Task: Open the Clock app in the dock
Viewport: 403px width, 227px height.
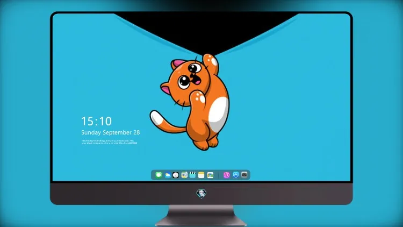Action: [176, 175]
